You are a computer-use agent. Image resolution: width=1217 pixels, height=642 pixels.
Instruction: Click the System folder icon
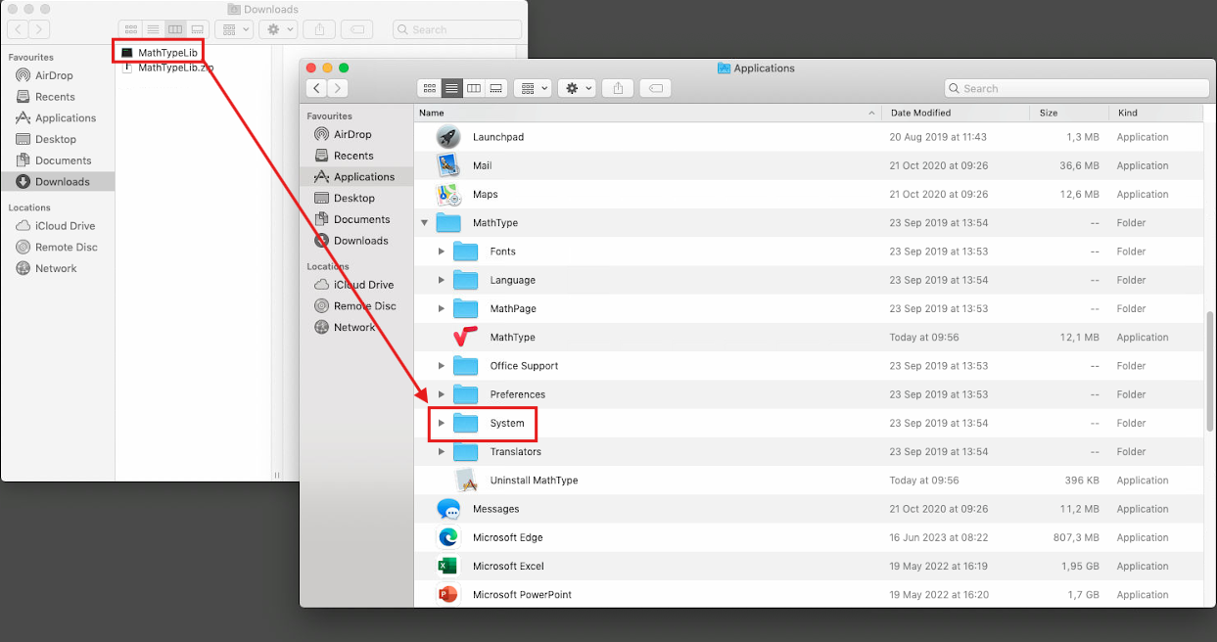(466, 423)
